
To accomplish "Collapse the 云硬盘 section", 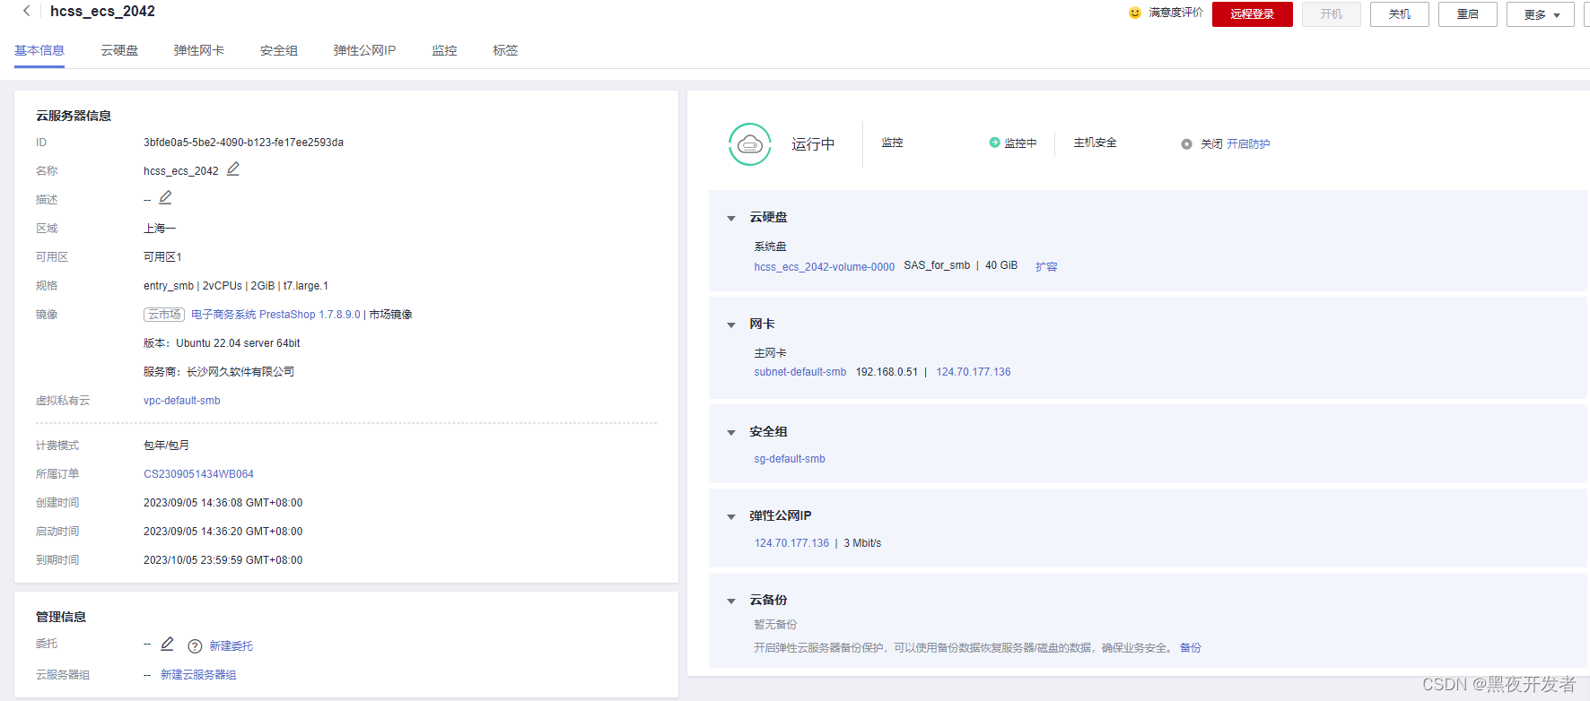I will click(x=731, y=218).
